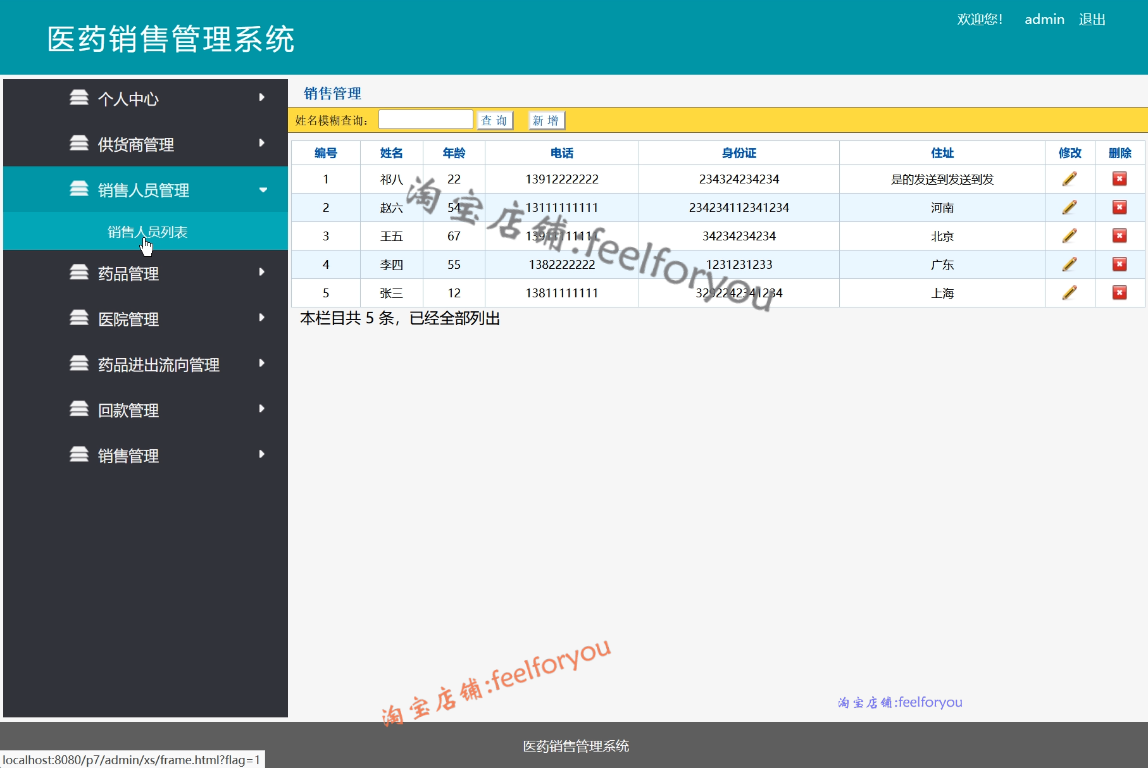Click phone number 13912222222

pyautogui.click(x=562, y=179)
